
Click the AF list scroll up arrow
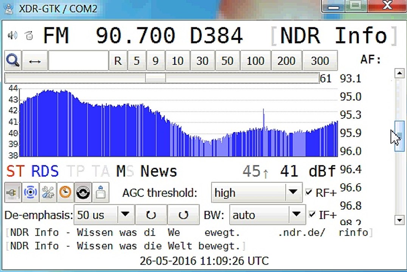click(x=399, y=73)
